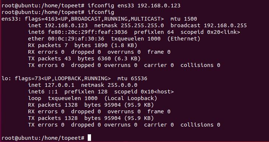Viewport: 269px width, 142px height.
Task: Click the TX packets 43 line
Action: click(x=84, y=58)
